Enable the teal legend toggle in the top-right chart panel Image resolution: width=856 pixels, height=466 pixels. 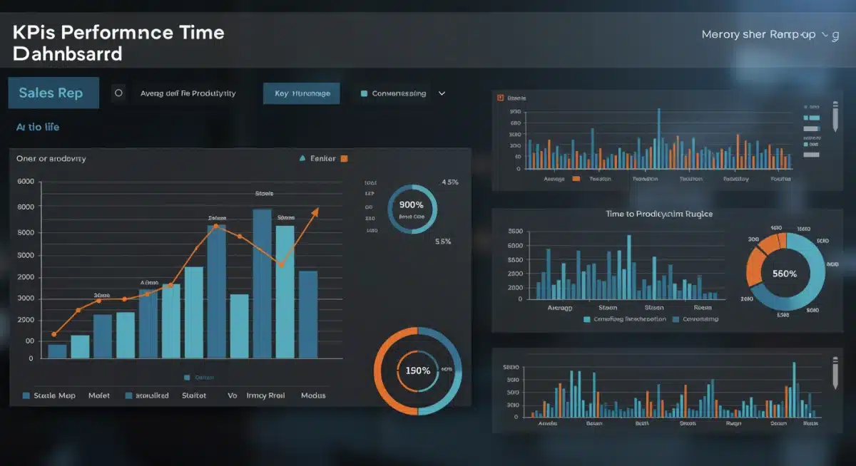coord(805,145)
